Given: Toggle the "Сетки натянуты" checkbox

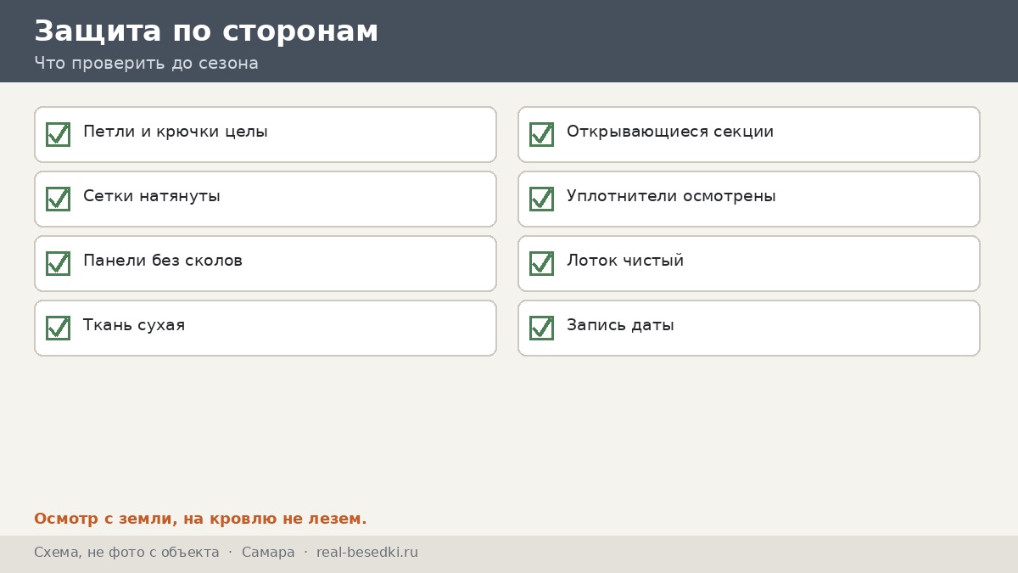Looking at the screenshot, I should (x=58, y=199).
